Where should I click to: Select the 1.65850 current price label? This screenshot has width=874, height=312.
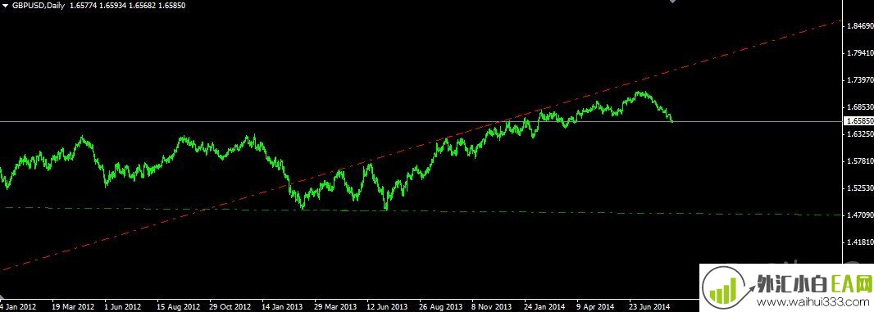pos(858,121)
